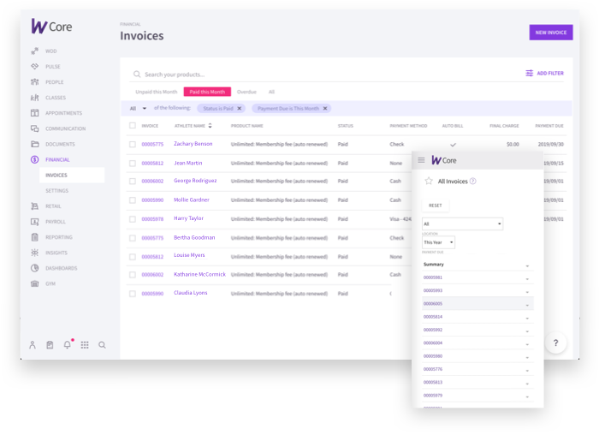Open the Pulse sidebar icon
599x435 pixels.
click(35, 67)
